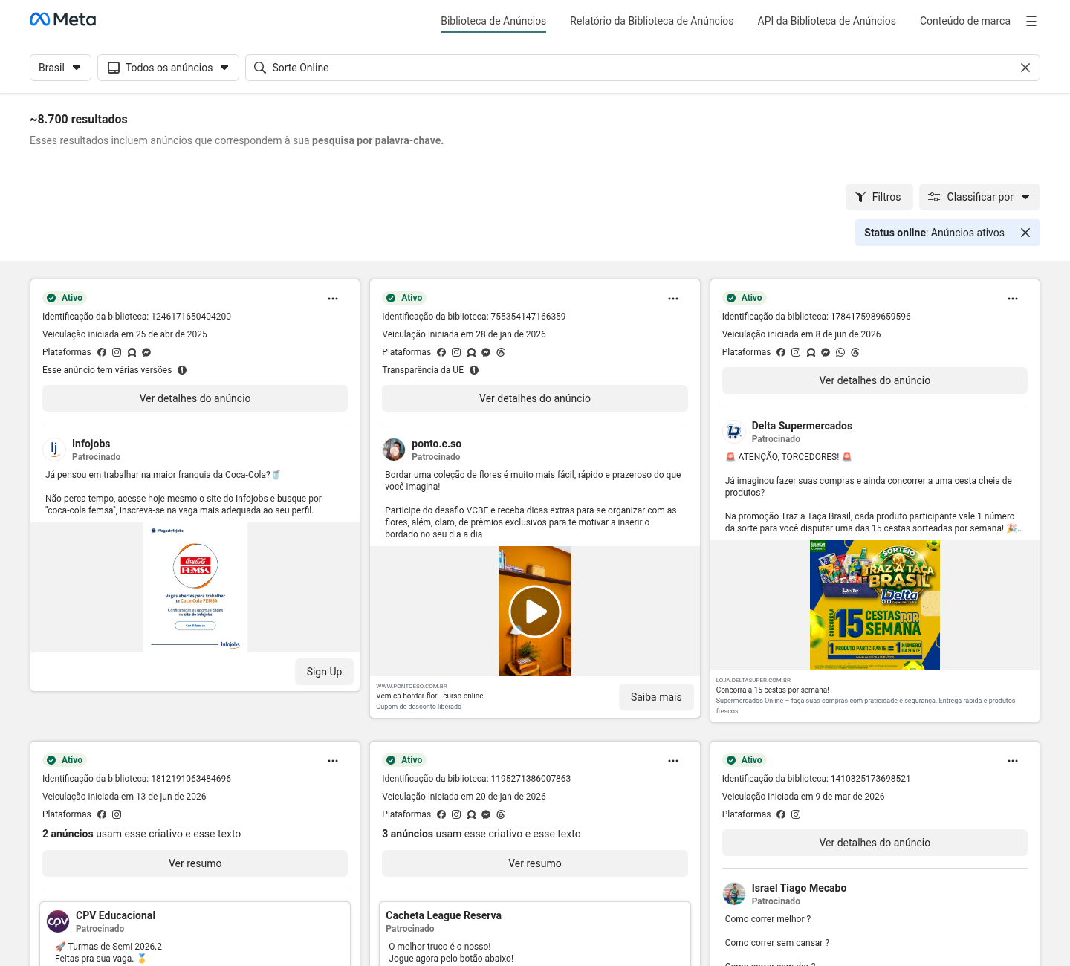Click the CPV Educacional advertiser name
Image resolution: width=1070 pixels, height=966 pixels.
tap(115, 915)
